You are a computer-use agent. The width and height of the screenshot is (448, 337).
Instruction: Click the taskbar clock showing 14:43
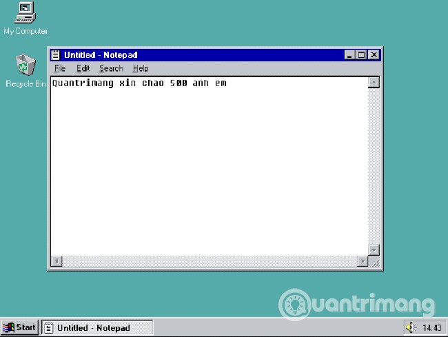(432, 328)
